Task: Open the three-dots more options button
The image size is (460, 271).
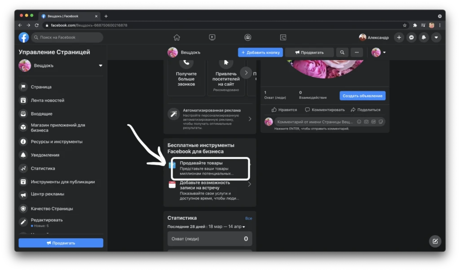Action: [356, 52]
